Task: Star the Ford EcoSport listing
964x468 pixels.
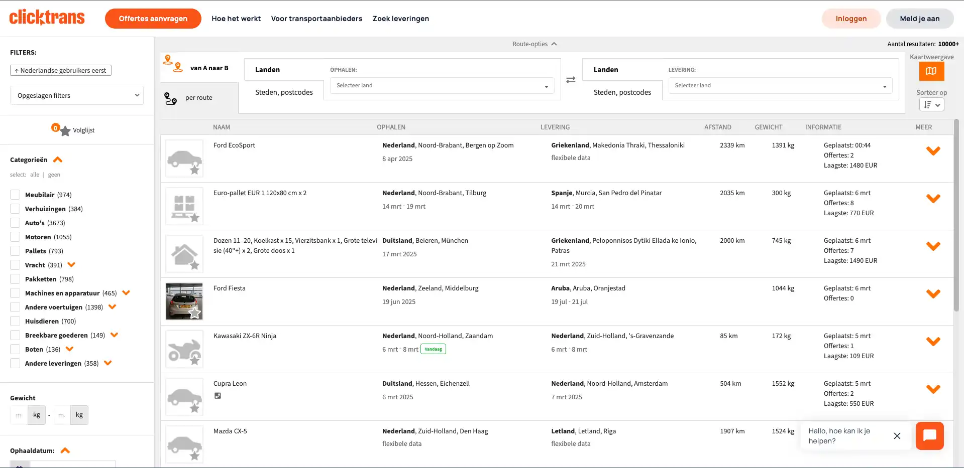Action: pyautogui.click(x=194, y=170)
